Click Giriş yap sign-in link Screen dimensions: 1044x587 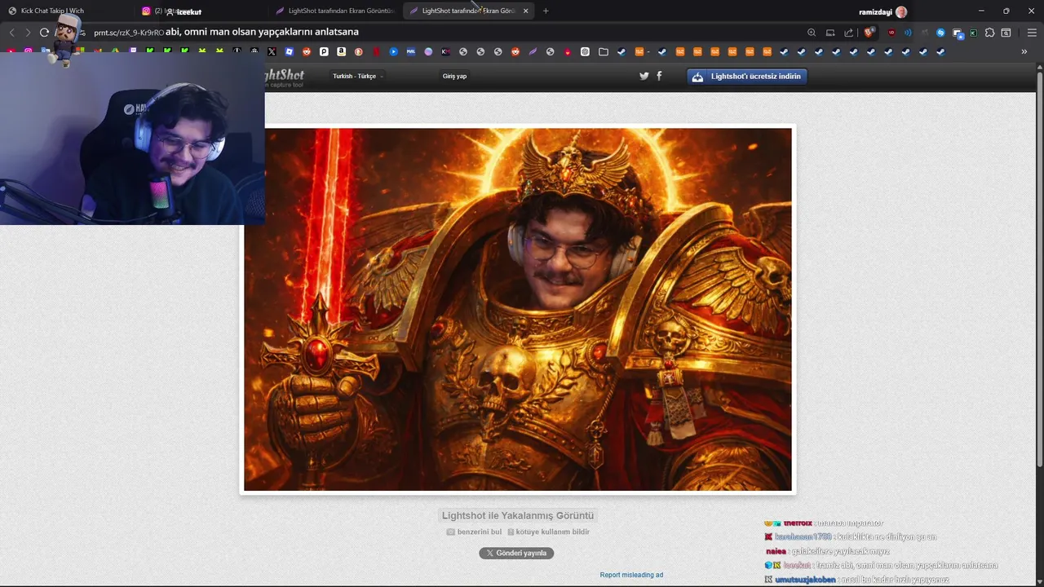coord(454,76)
